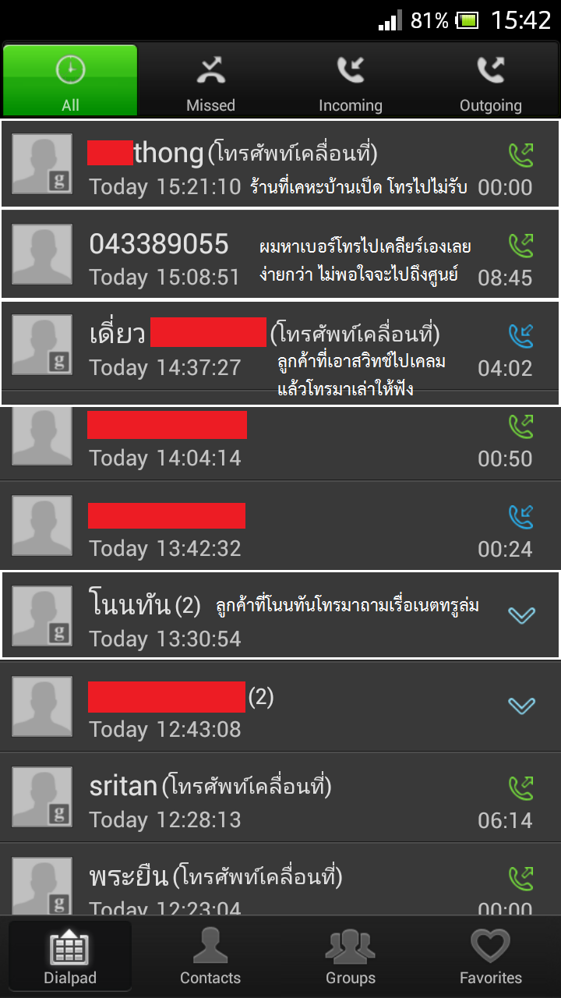This screenshot has width=561, height=998.
Task: Select the All calls tab
Action: 70,81
